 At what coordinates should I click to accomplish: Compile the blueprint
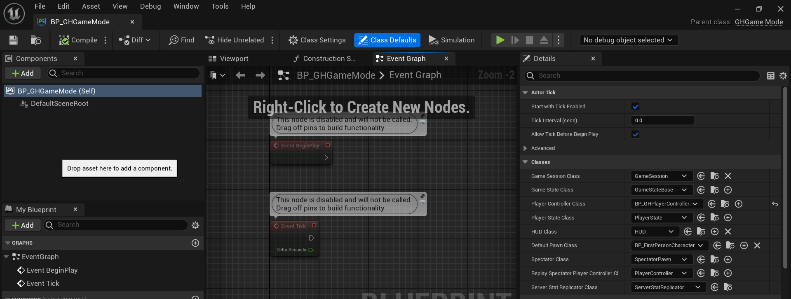(78, 40)
